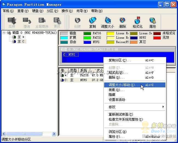Open the 操作(O) menu

point(67,11)
